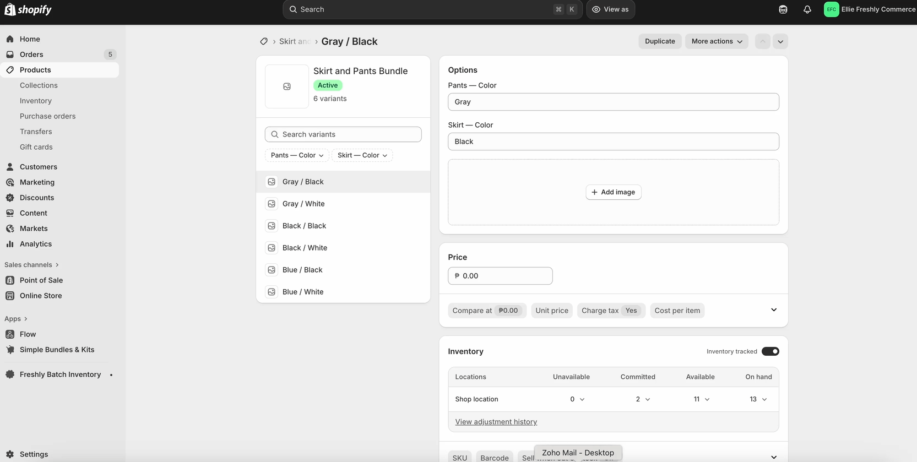Click the Orders count badge 5
Viewport: 917px width, 462px height.
point(110,55)
